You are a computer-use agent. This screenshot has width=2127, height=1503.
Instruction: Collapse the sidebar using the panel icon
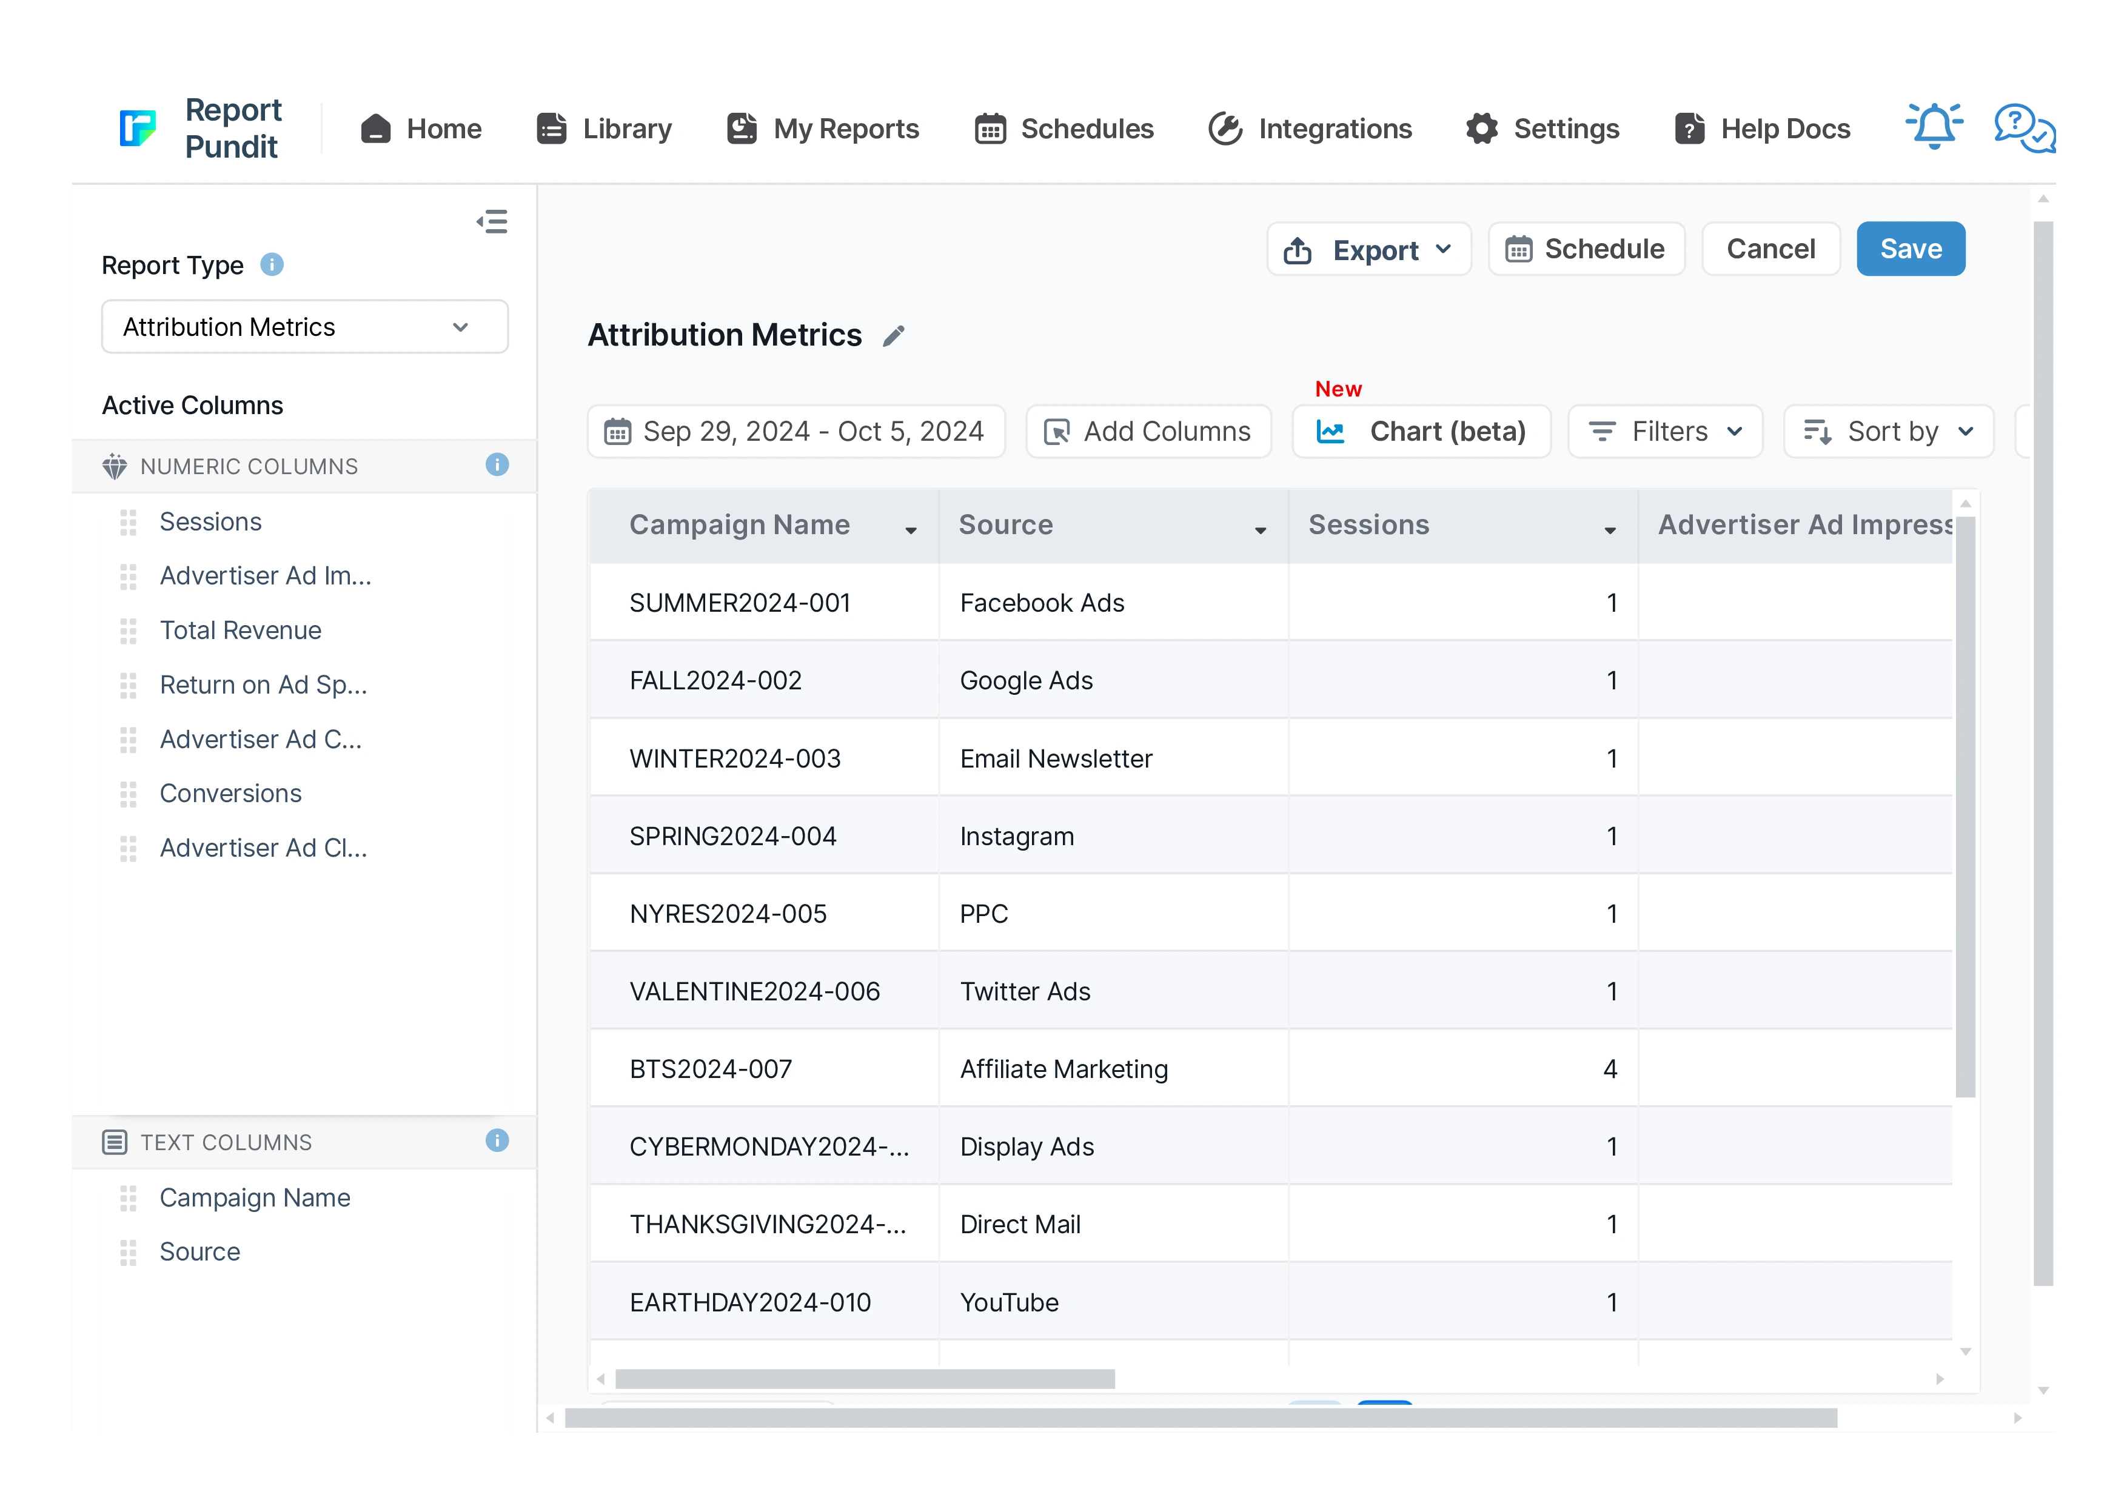(492, 221)
